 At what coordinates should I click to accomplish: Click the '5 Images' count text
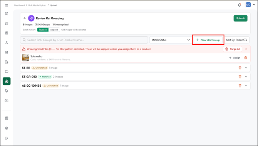coord(28,25)
